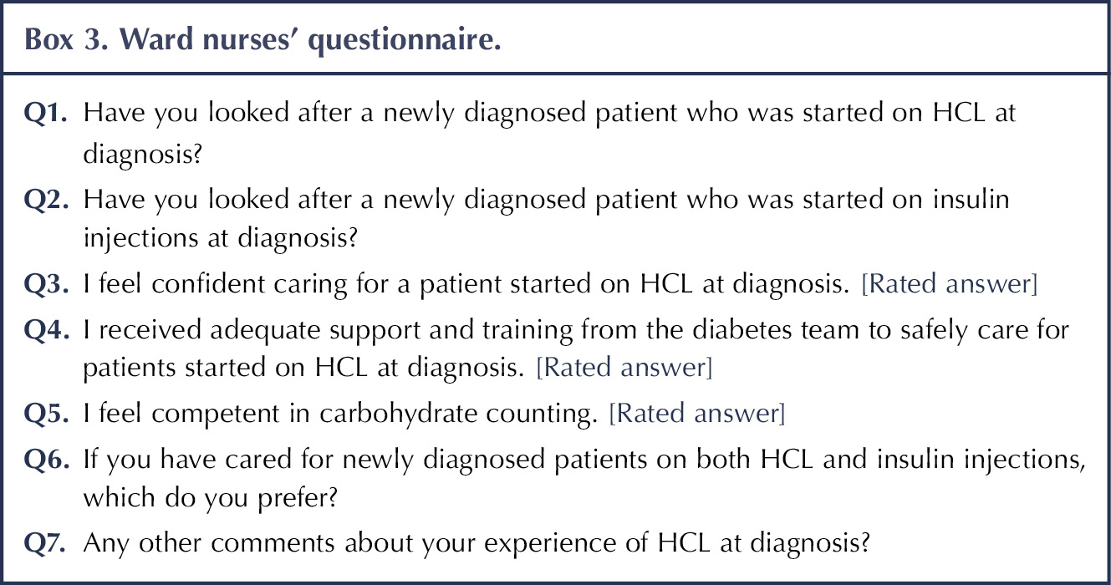Click the Box 3 Ward nurses' questionnaire heading
This screenshot has width=1111, height=585.
pos(262,39)
